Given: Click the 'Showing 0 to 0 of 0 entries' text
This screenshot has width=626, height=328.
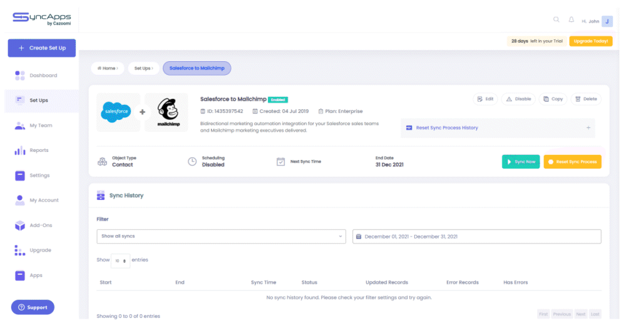Looking at the screenshot, I should (128, 316).
